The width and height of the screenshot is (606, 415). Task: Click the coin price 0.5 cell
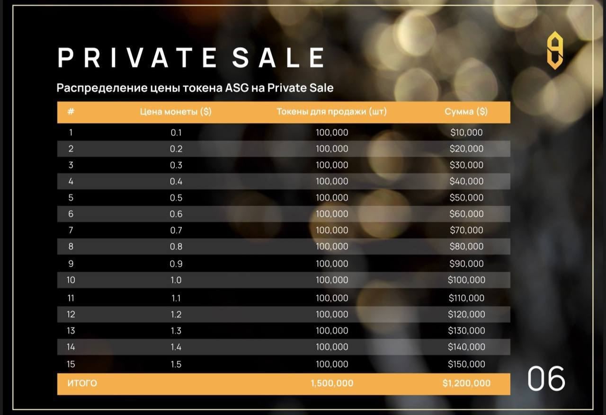[176, 198]
